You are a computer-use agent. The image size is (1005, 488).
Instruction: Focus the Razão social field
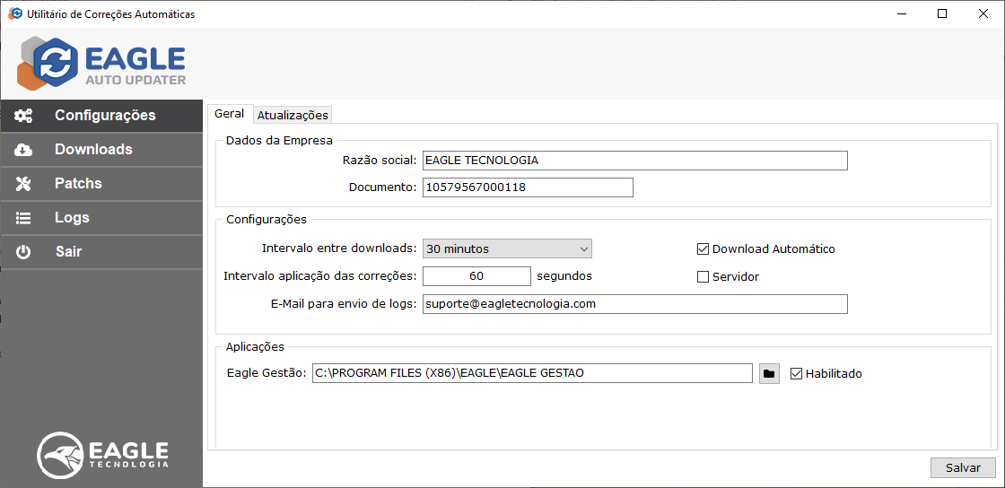634,161
